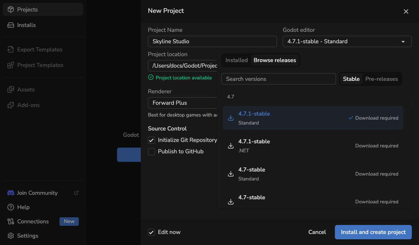Click the download icon for 4.7.1-stable .NET
419x245 pixels.
[231, 146]
